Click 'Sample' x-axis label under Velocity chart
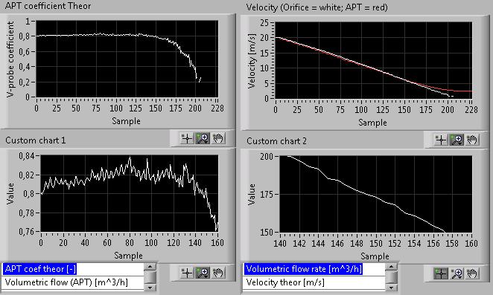This screenshot has height=295, width=493. coord(372,123)
